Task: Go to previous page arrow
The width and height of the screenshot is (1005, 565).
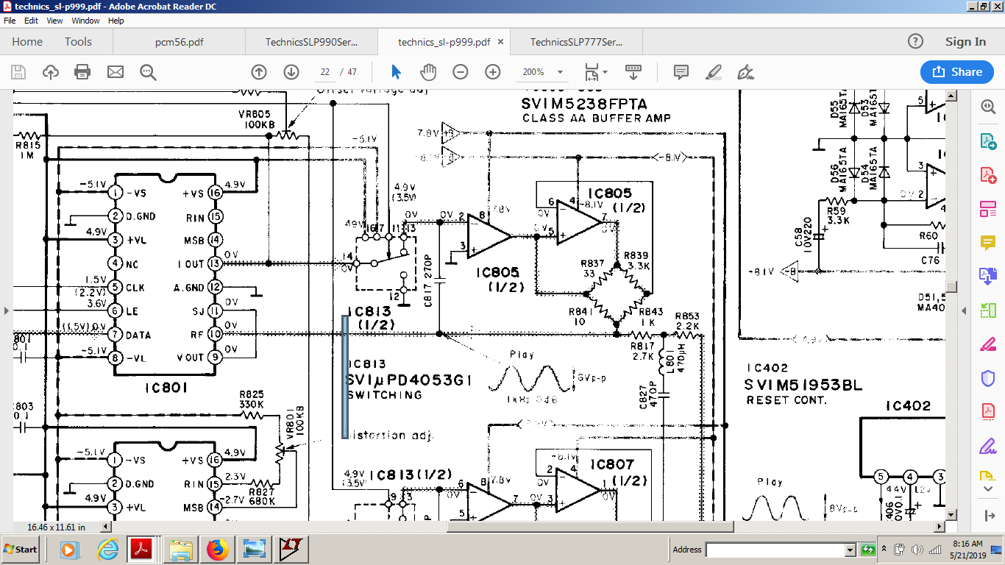Action: [258, 72]
